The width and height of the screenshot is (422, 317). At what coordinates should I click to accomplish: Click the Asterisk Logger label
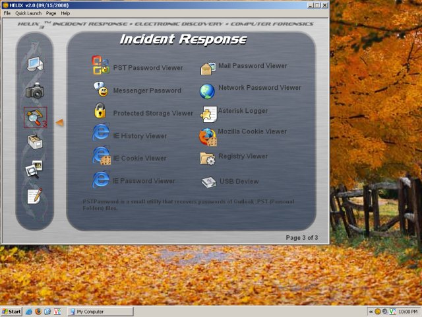[243, 111]
